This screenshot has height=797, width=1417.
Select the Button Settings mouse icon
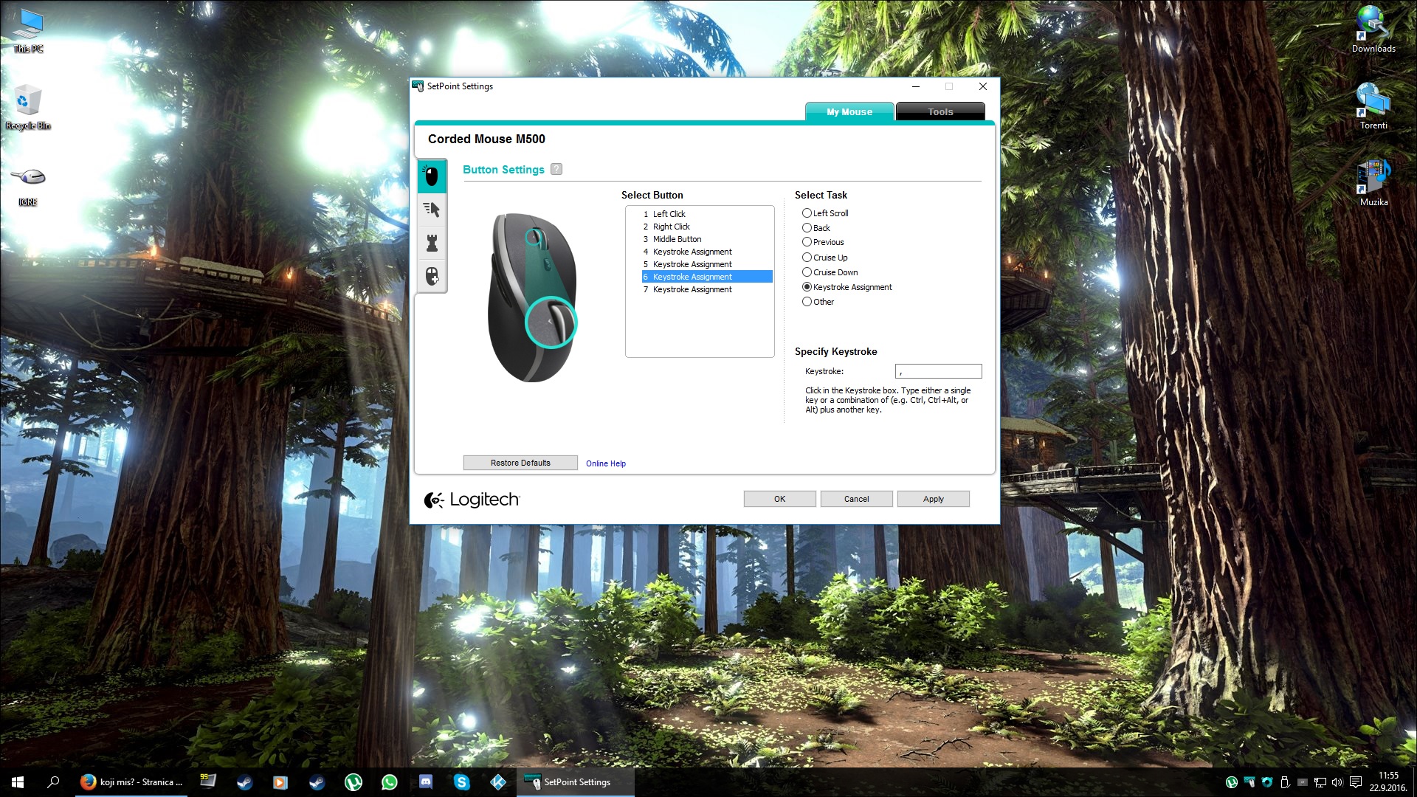432,176
